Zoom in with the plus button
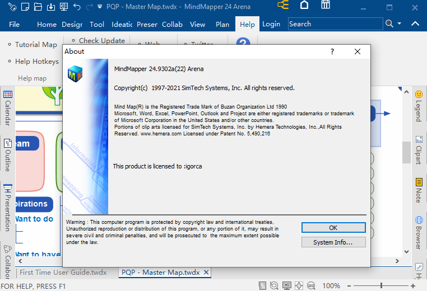The width and height of the screenshot is (427, 291). (x=413, y=286)
